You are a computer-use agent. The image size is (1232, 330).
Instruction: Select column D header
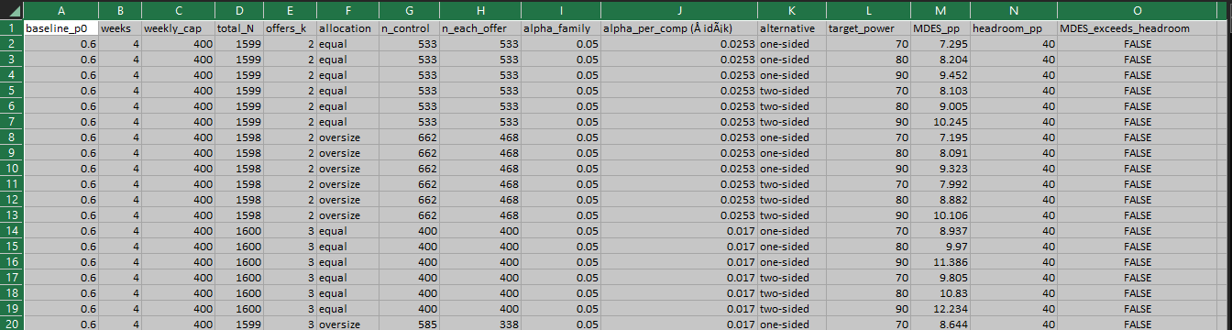point(238,10)
